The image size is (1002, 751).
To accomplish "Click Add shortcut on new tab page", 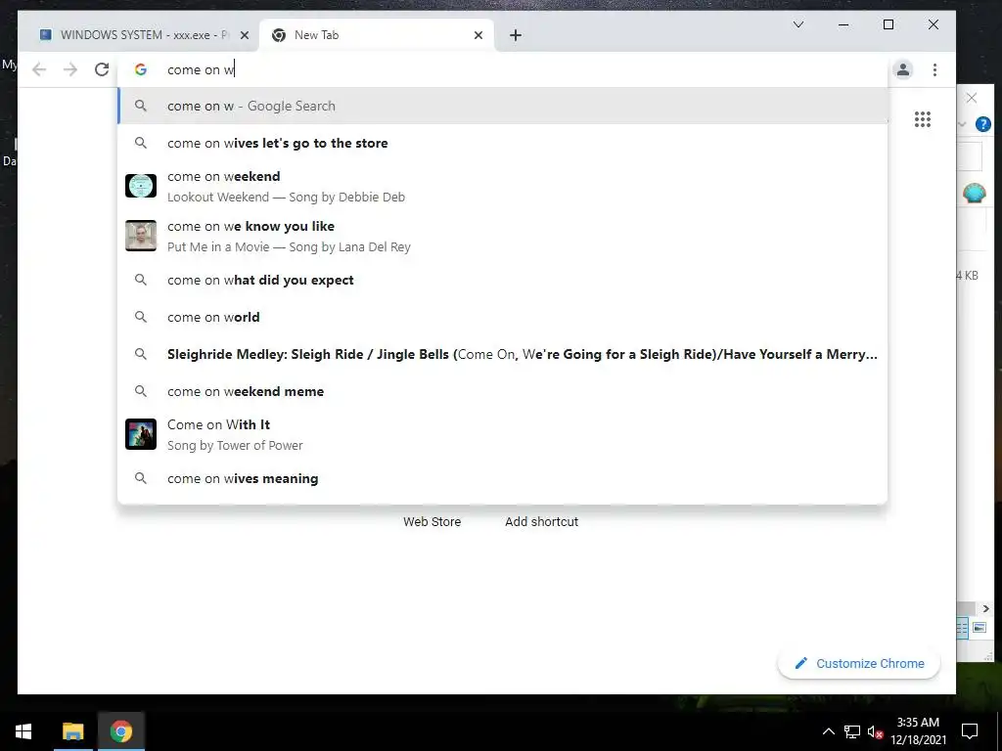I will [x=541, y=522].
